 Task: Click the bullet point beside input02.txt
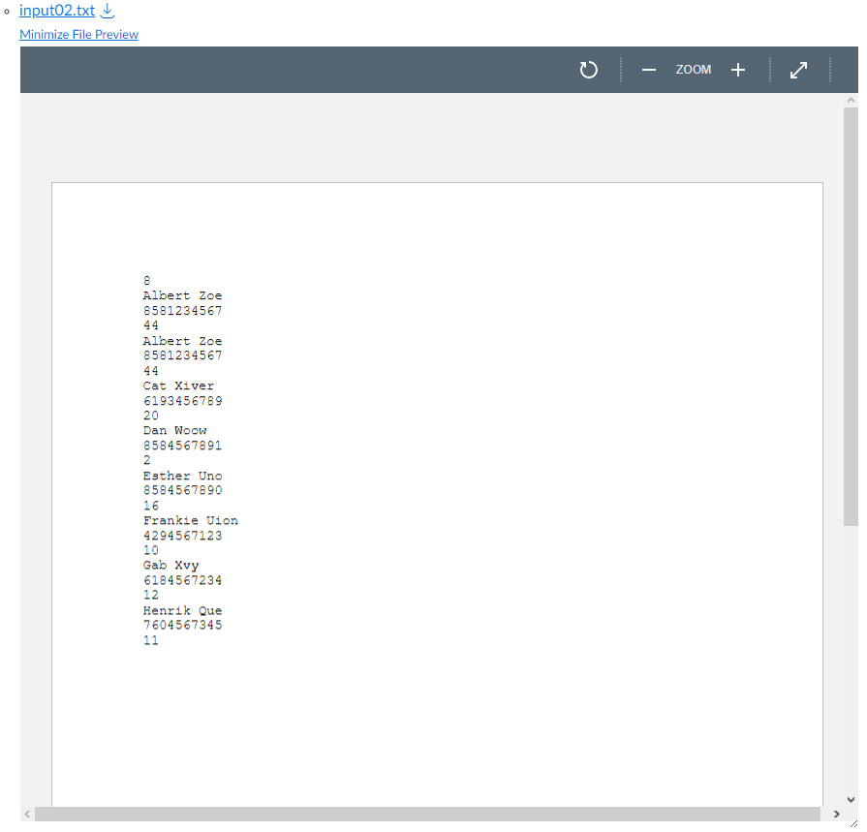(x=8, y=13)
